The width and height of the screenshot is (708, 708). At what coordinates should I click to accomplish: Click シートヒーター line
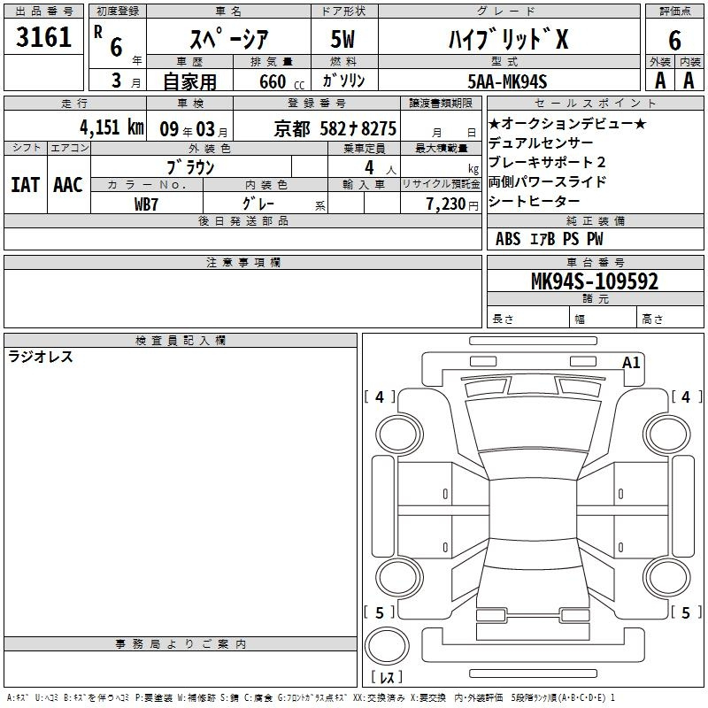click(535, 202)
